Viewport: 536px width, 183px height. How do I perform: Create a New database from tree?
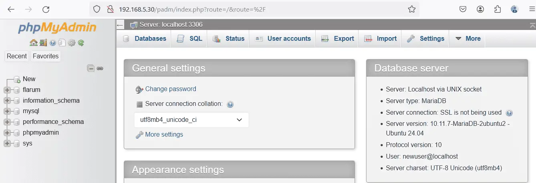(x=29, y=79)
